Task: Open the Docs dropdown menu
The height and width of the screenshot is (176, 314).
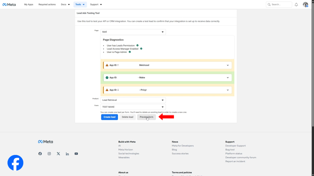Action: point(65,4)
